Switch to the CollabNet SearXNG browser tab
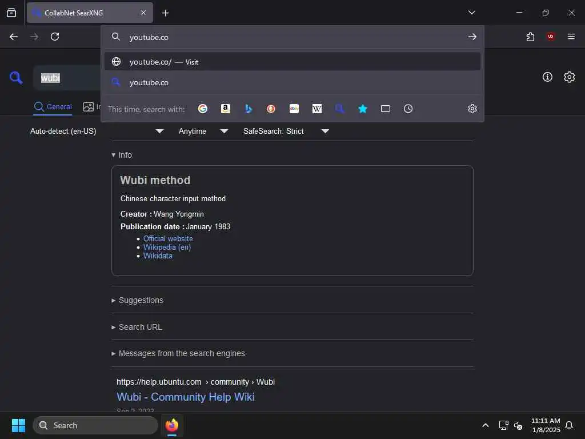585x439 pixels. 90,13
